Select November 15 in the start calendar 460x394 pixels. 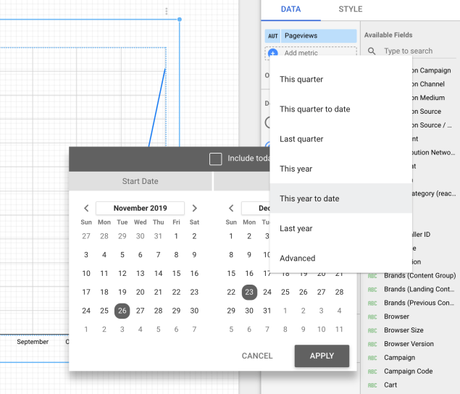pos(176,274)
